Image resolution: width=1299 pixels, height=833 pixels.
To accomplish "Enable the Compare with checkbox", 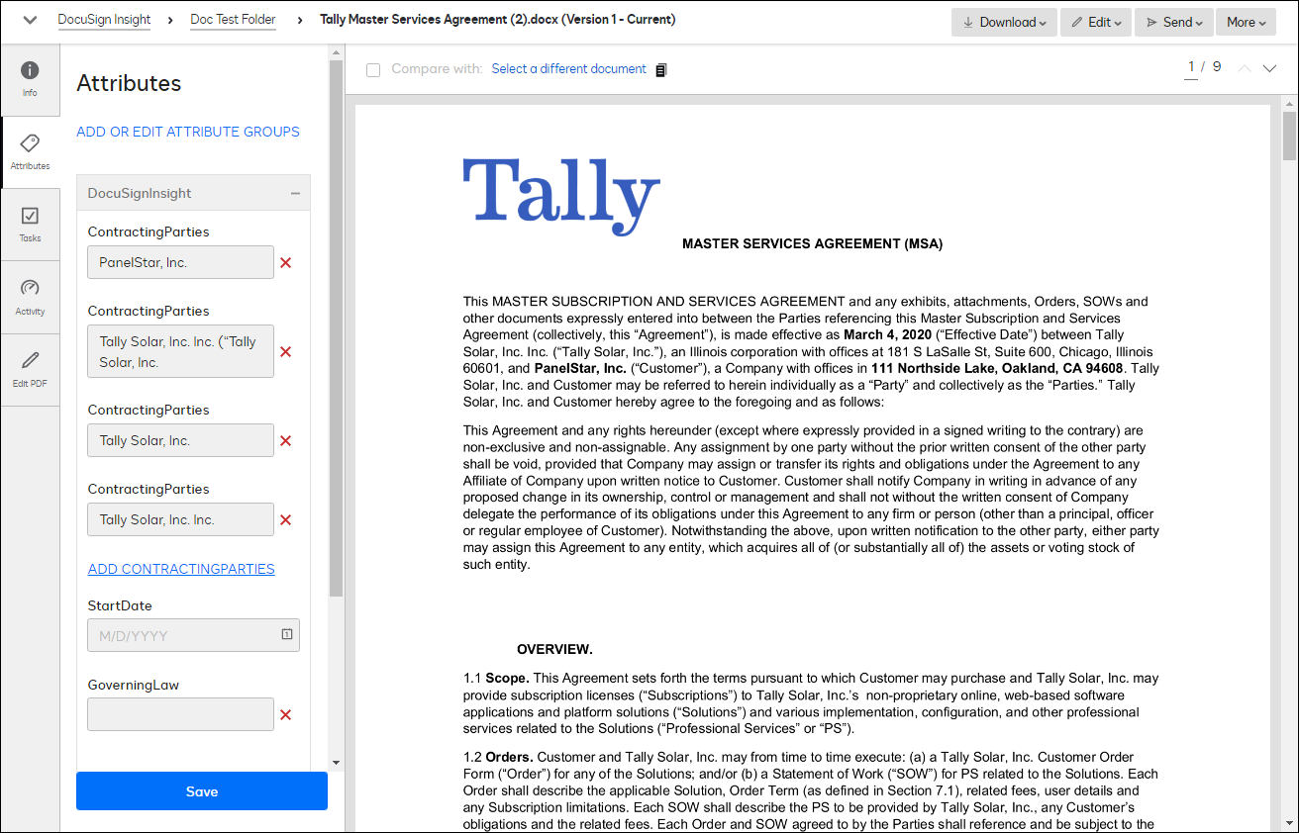I will point(373,70).
